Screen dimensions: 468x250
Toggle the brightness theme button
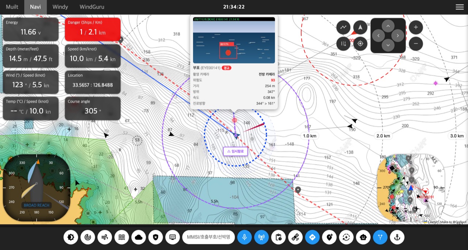71,237
